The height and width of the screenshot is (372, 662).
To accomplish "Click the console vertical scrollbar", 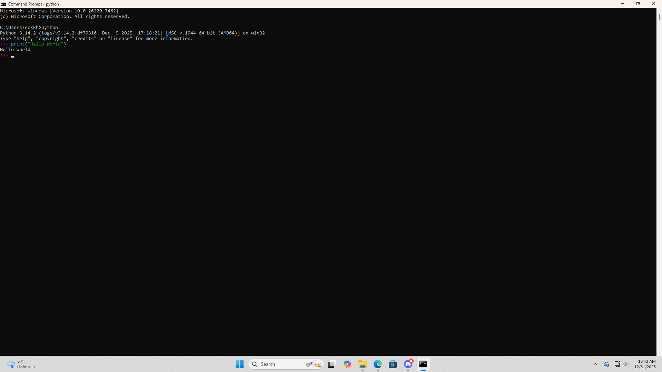I will tap(659, 182).
